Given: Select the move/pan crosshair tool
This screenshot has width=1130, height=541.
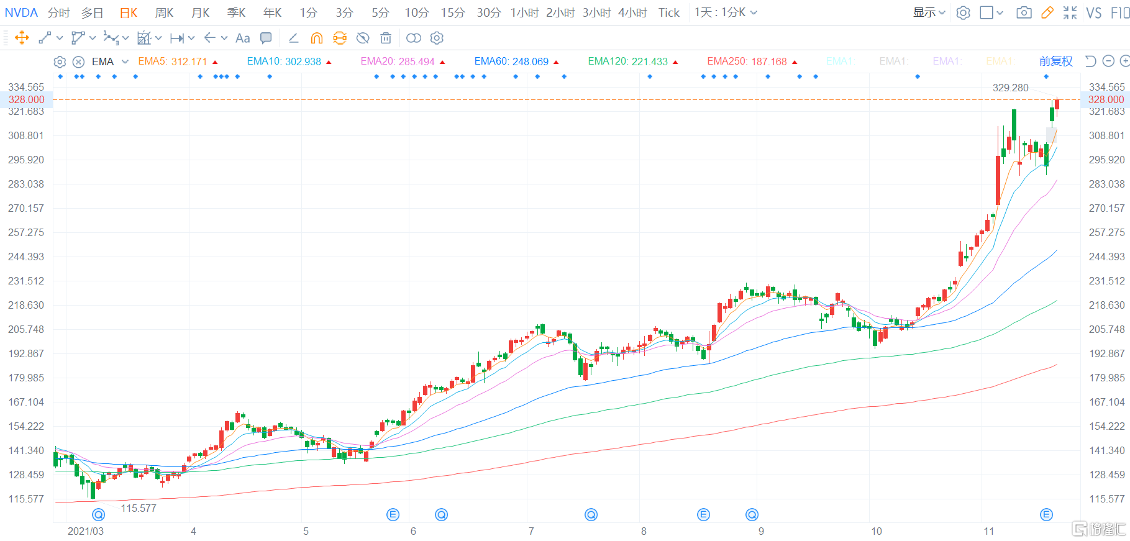Looking at the screenshot, I should 22,38.
